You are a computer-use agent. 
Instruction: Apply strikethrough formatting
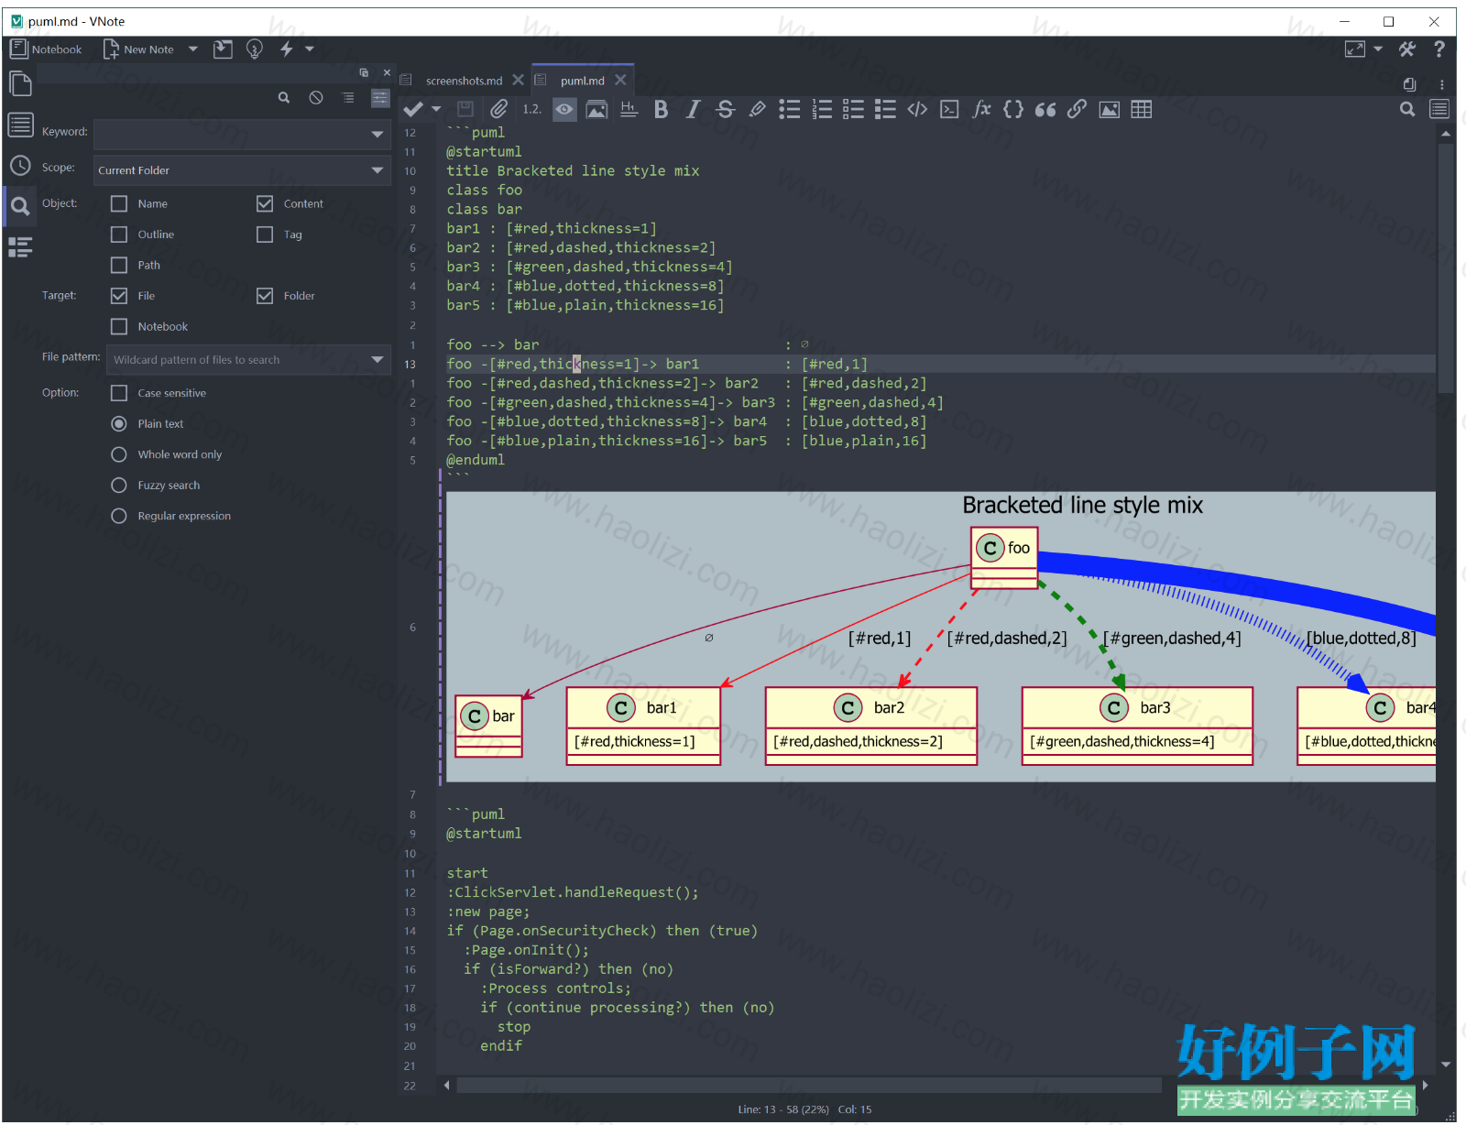(x=725, y=110)
